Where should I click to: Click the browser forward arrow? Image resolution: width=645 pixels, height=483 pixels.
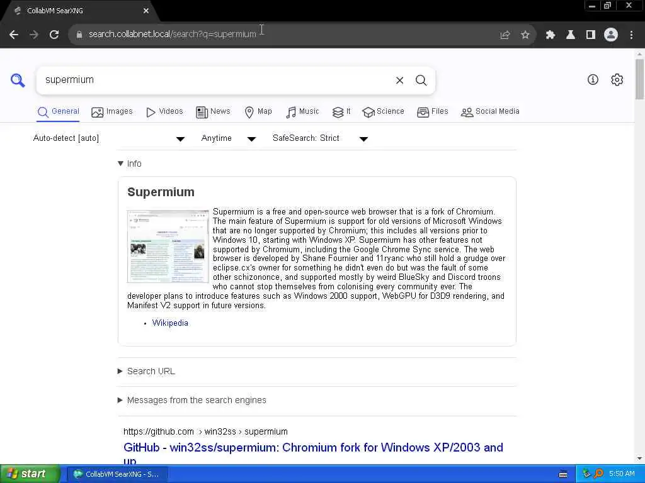click(34, 35)
